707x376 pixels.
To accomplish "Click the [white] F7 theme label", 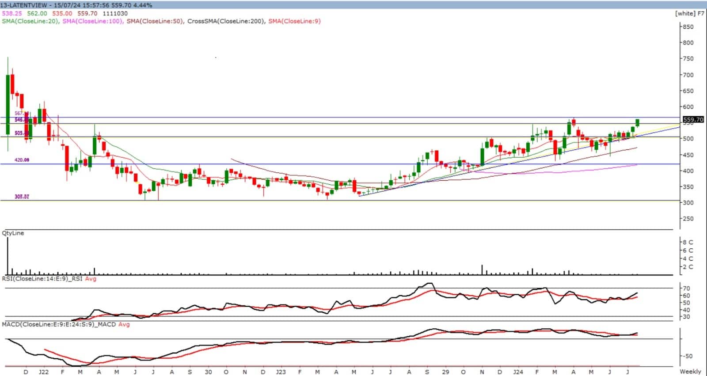I will pyautogui.click(x=689, y=13).
